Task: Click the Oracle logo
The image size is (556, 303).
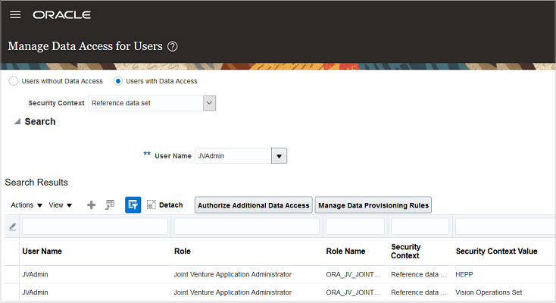Action: click(x=62, y=15)
